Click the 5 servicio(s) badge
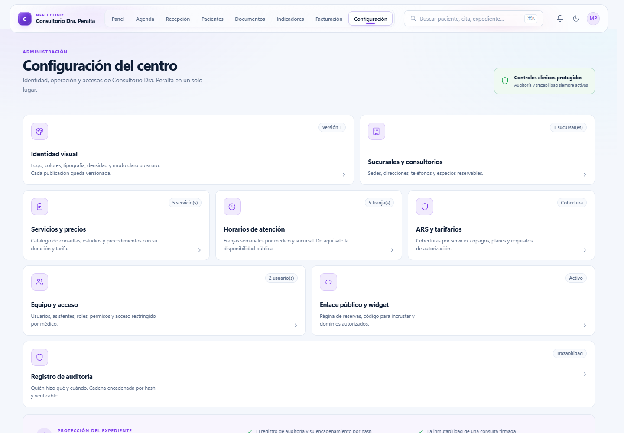624x433 pixels. [x=185, y=203]
